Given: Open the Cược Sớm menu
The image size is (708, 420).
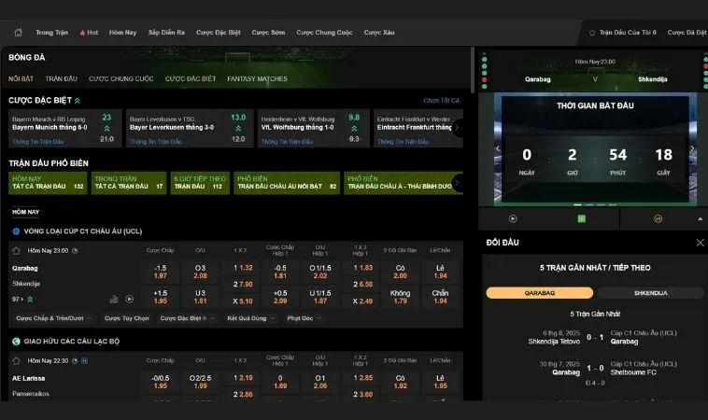Looking at the screenshot, I should point(268,33).
